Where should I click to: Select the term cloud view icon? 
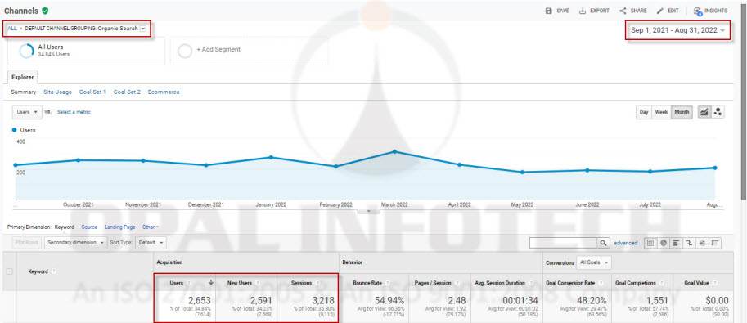click(x=702, y=243)
